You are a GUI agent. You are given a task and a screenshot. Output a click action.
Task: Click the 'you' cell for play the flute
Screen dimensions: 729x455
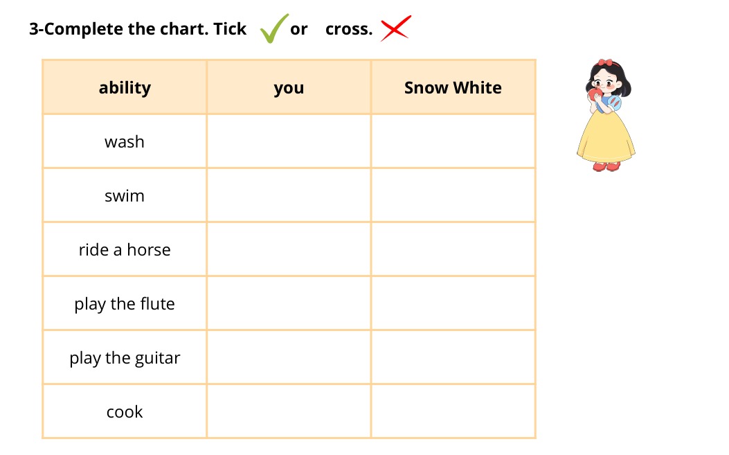coord(289,303)
